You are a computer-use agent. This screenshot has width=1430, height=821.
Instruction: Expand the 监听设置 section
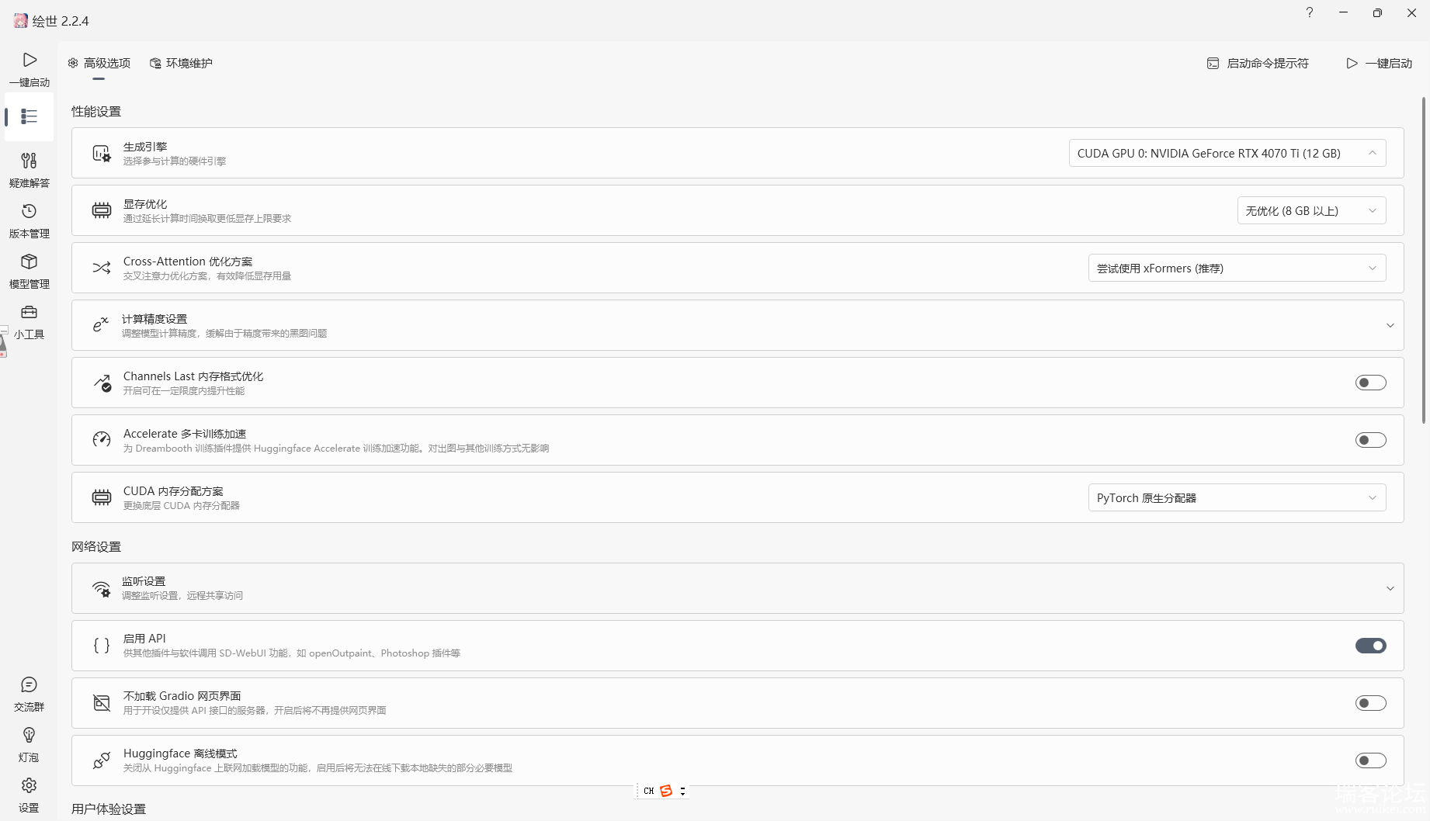(1390, 588)
